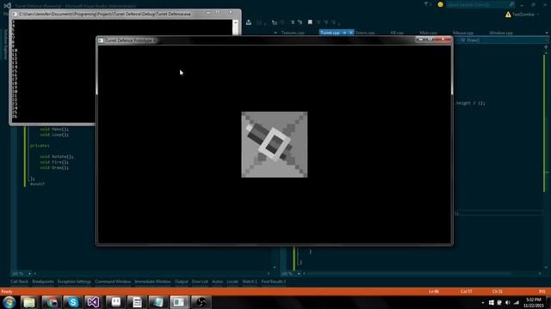Close the Turret.cpp tab
Image resolution: width=551 pixels, height=309 pixels.
[x=350, y=33]
